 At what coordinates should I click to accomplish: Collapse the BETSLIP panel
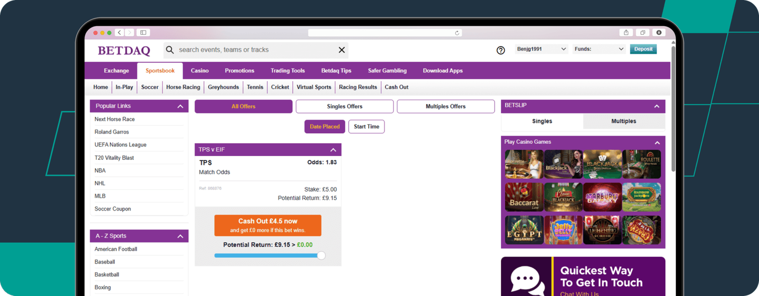pos(657,106)
